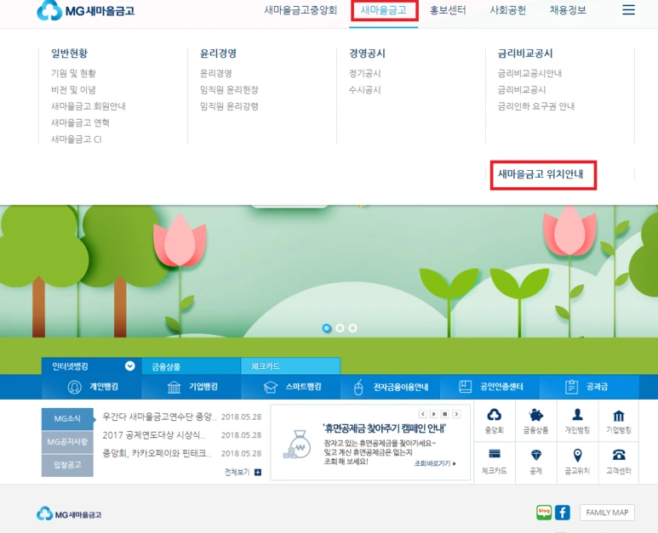
Task: Open 비전 및 이념 submenu link
Action: click(x=73, y=89)
